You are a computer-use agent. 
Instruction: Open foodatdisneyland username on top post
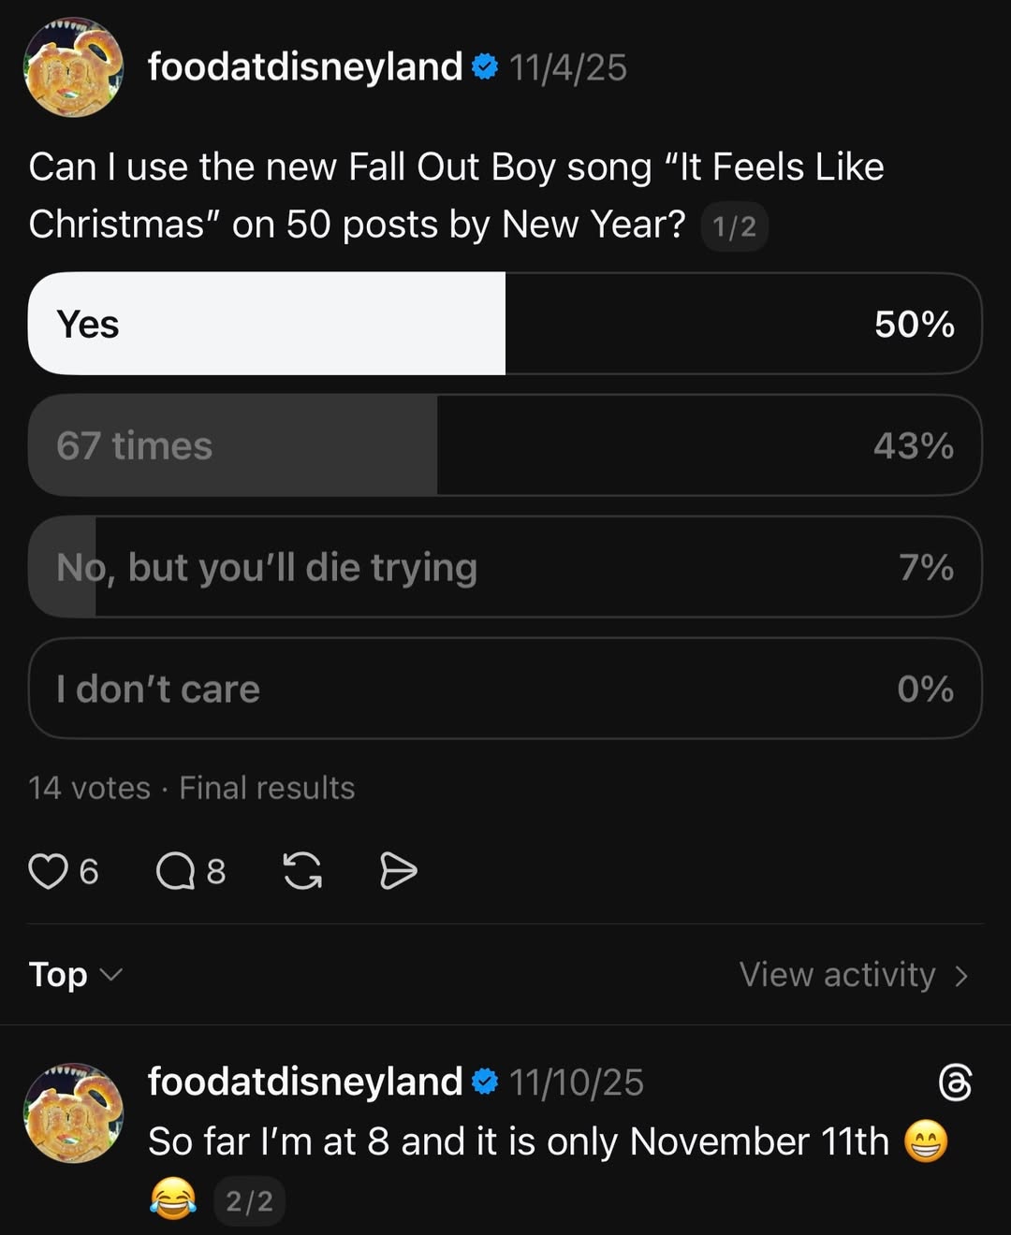[305, 67]
